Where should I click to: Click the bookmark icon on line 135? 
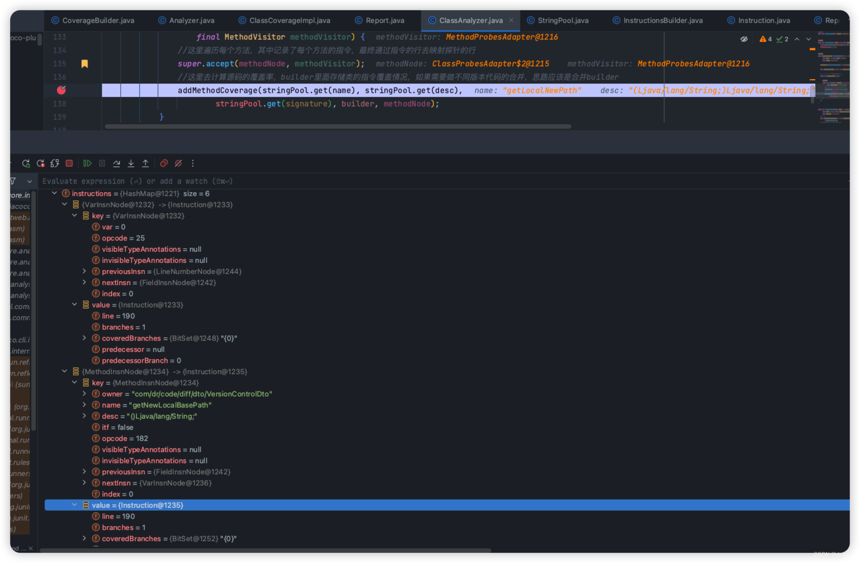85,63
